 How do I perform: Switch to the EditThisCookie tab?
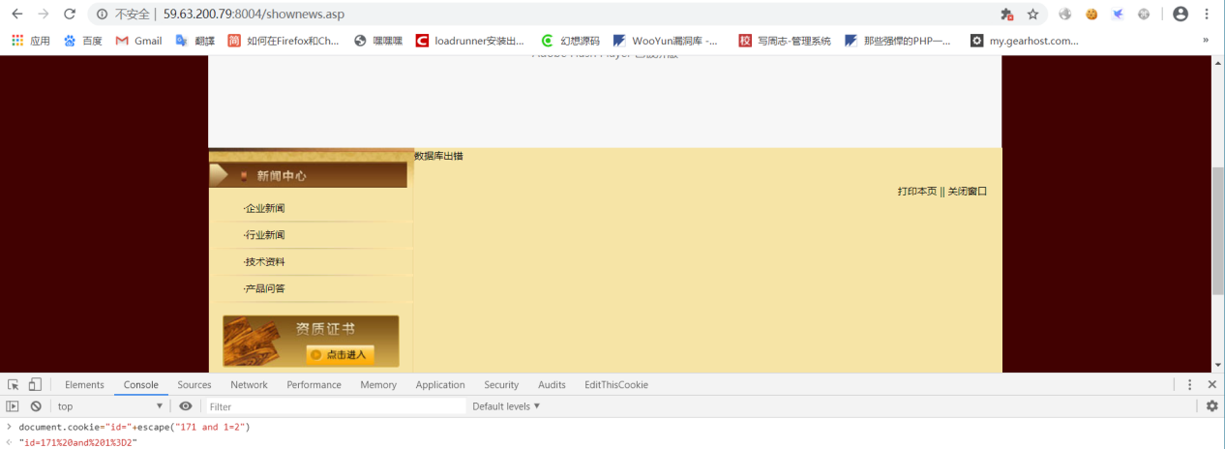click(x=616, y=385)
